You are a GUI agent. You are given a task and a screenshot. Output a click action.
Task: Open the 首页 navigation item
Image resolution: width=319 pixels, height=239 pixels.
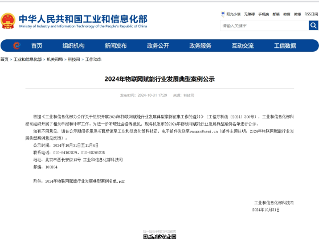tap(36, 46)
